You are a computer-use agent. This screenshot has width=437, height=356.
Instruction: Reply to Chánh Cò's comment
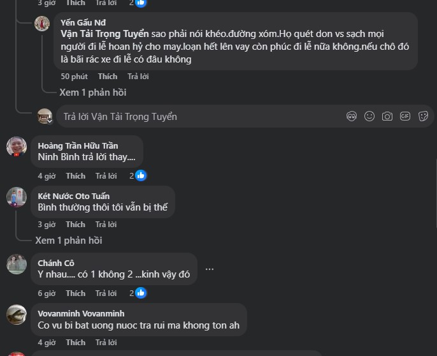coord(106,293)
